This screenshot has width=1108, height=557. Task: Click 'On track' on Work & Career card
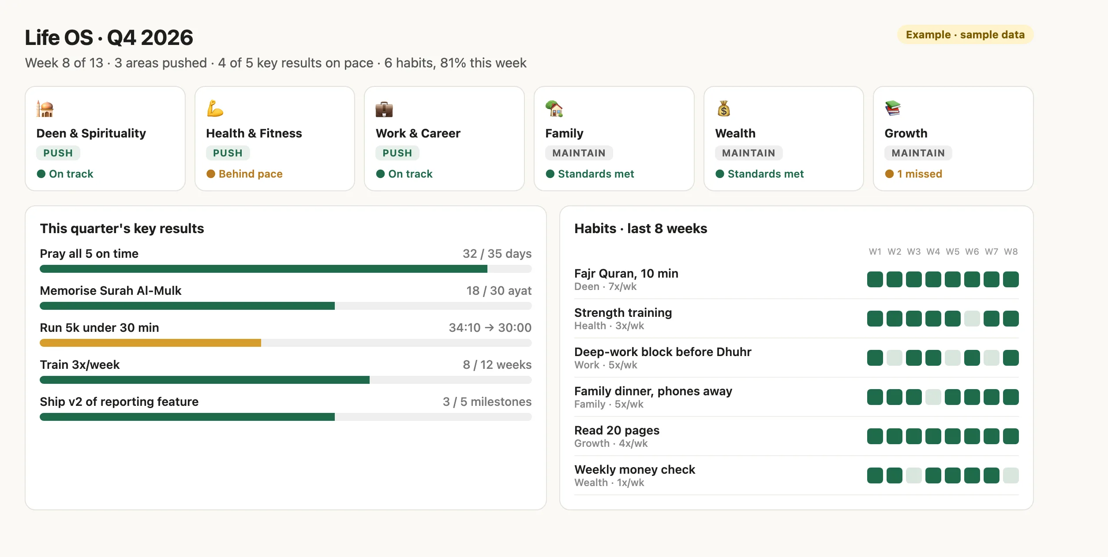point(404,174)
